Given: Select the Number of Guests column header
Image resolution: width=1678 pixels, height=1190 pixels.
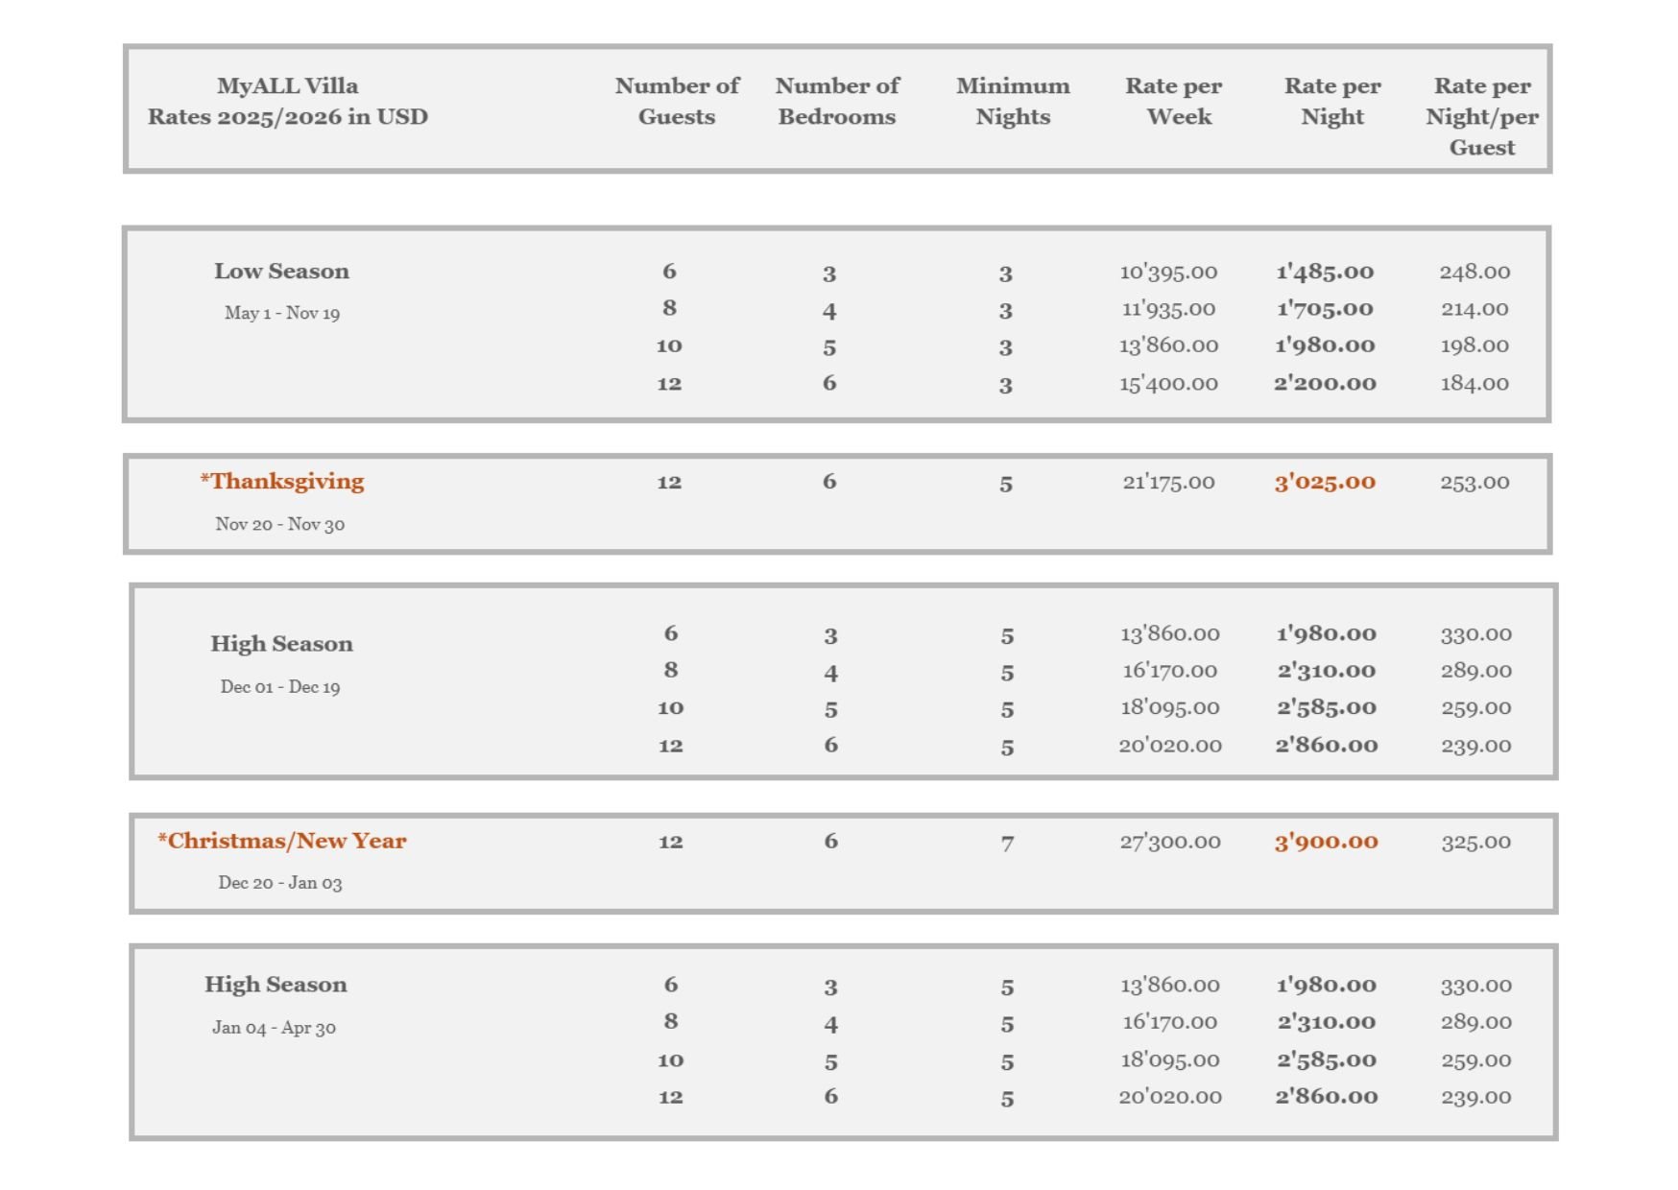Looking at the screenshot, I should pos(677,101).
